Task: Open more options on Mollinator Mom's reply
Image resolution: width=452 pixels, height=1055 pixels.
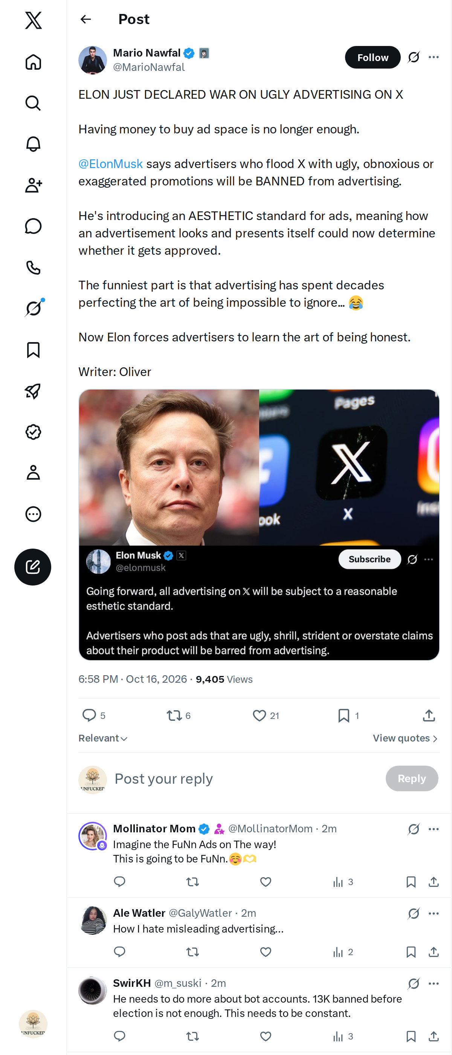Action: (x=434, y=829)
